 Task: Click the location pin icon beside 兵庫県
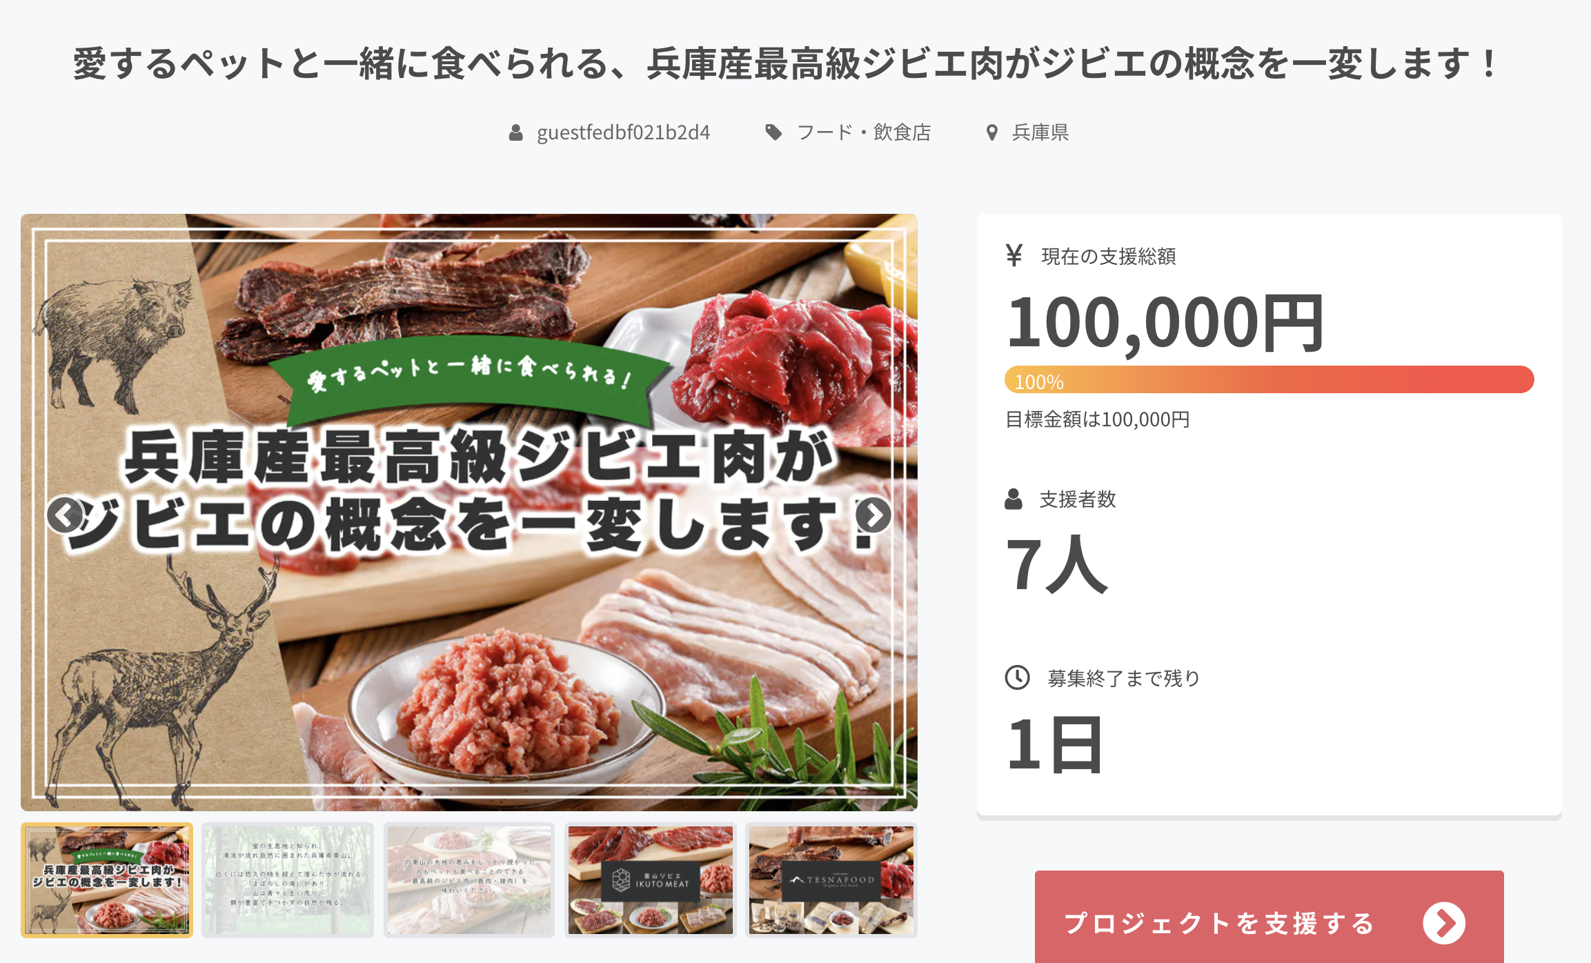click(992, 132)
